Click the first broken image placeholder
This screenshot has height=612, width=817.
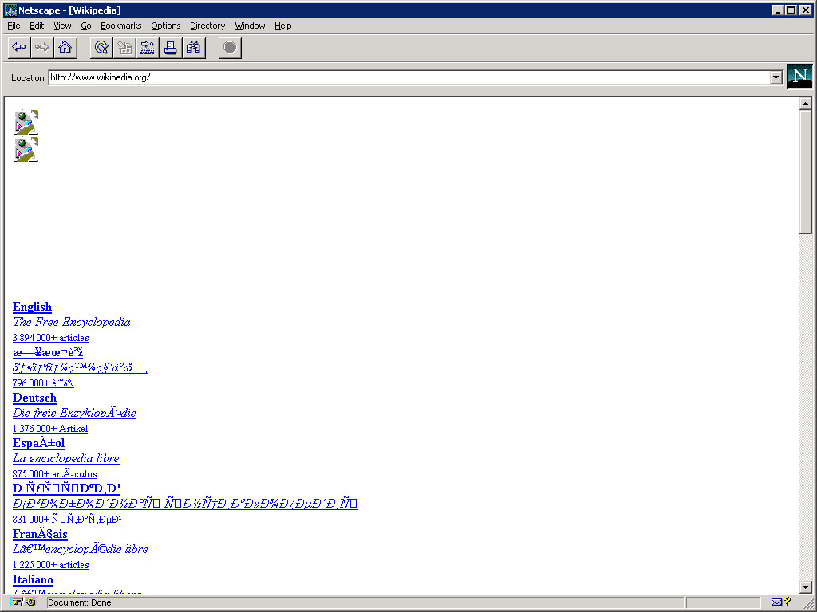tap(26, 122)
